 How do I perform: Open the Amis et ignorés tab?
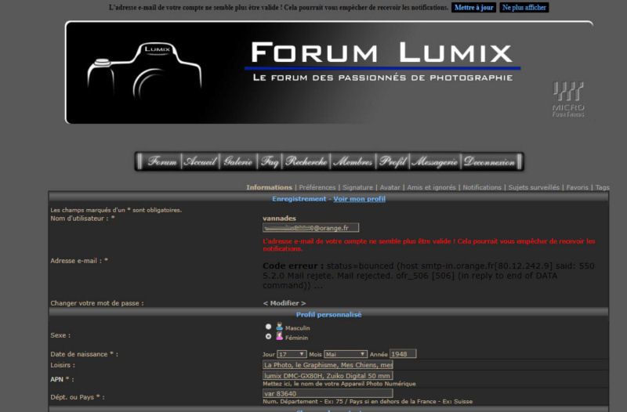(431, 187)
